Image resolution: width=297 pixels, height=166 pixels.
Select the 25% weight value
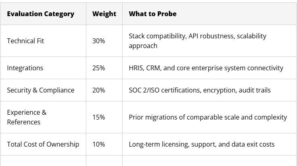[x=98, y=68]
